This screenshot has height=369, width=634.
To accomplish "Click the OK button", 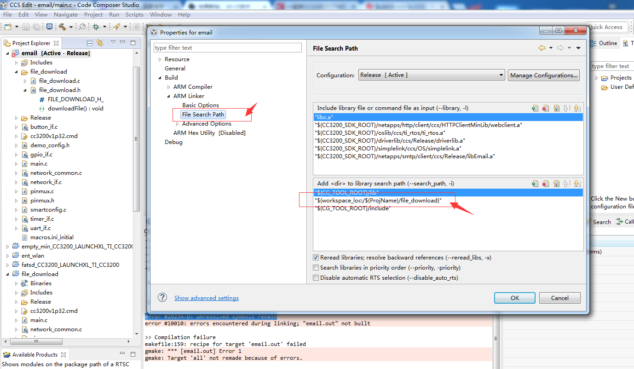I will 515,298.
